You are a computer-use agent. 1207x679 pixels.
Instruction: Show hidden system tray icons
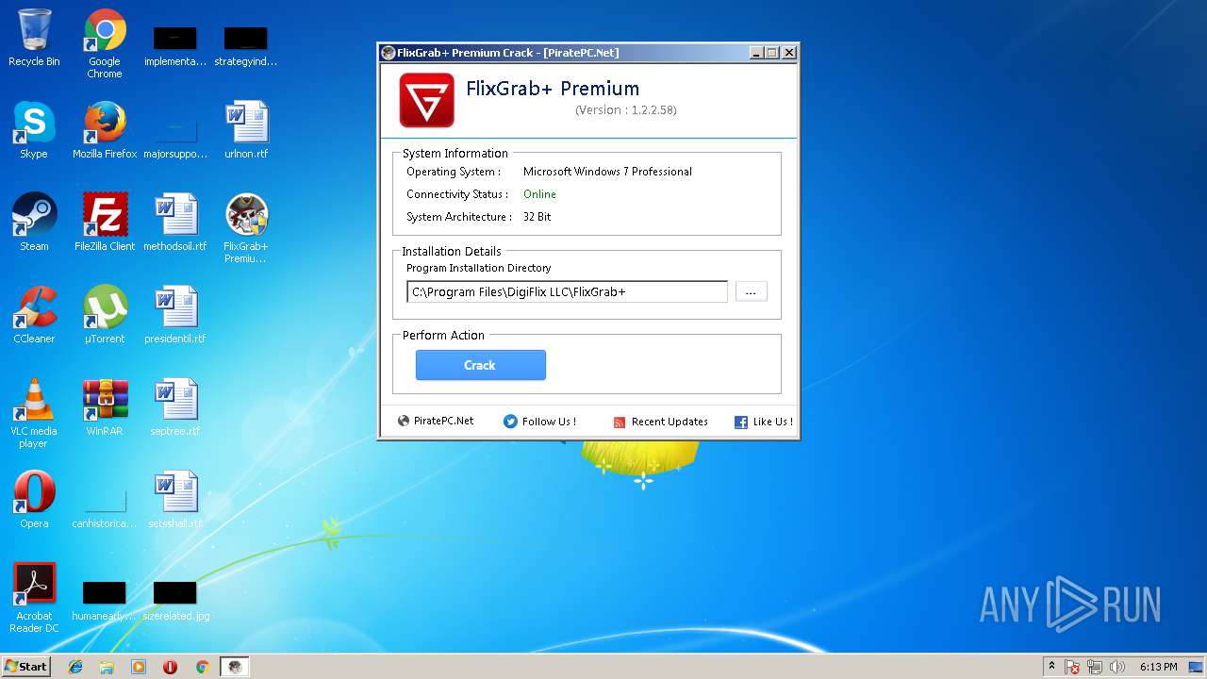[1051, 667]
